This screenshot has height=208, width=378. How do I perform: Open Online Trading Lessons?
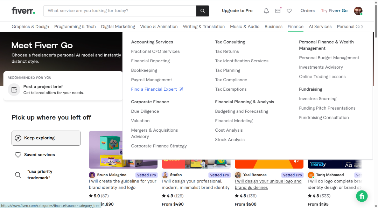pyautogui.click(x=322, y=76)
